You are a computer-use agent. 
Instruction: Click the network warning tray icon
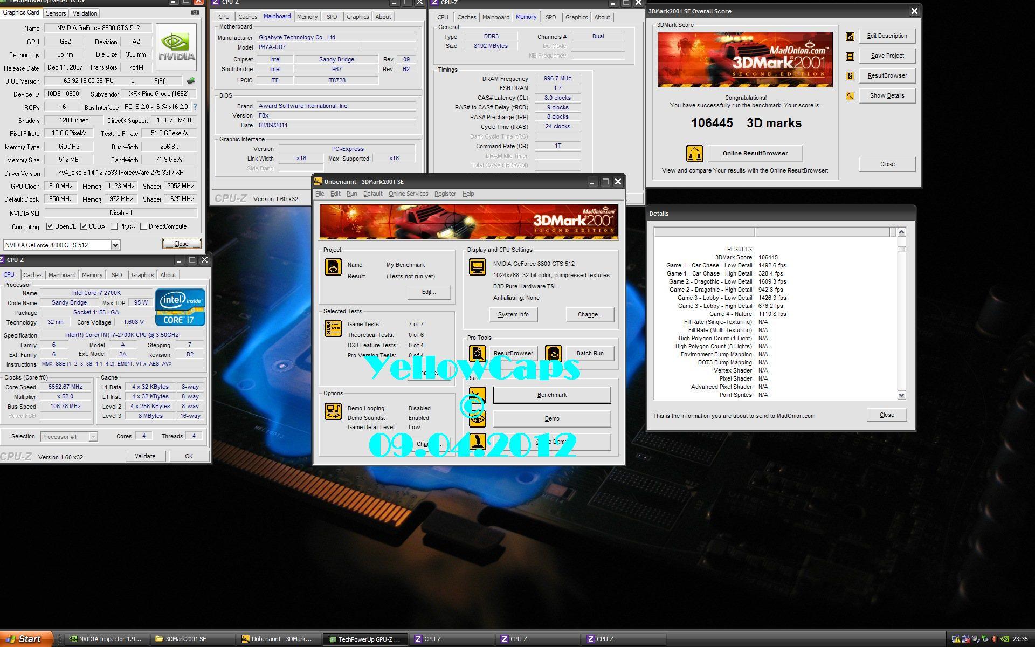point(956,639)
